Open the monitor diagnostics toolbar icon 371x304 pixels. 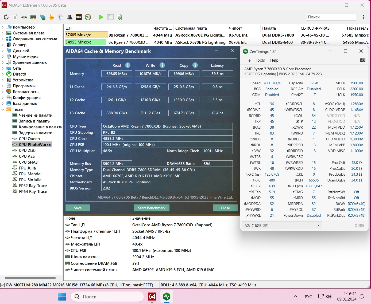tap(43, 17)
